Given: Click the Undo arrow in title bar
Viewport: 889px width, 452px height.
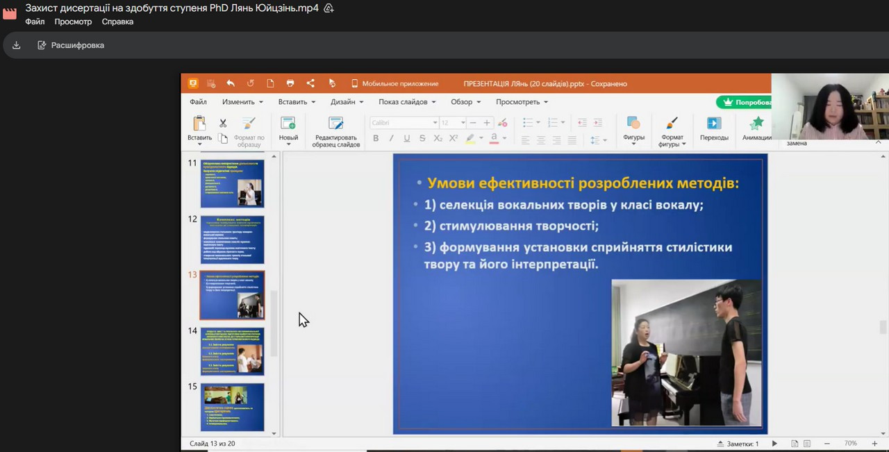Looking at the screenshot, I should (x=231, y=83).
